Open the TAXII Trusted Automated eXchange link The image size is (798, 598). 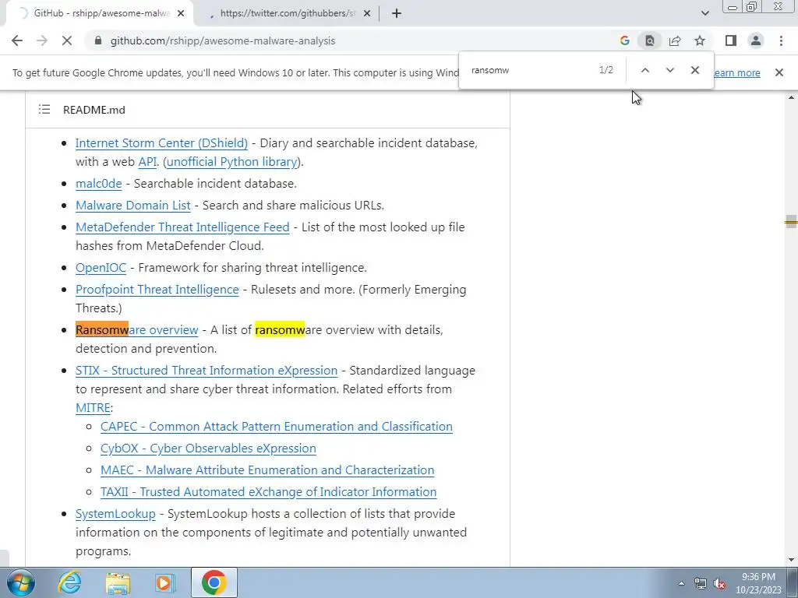click(268, 492)
